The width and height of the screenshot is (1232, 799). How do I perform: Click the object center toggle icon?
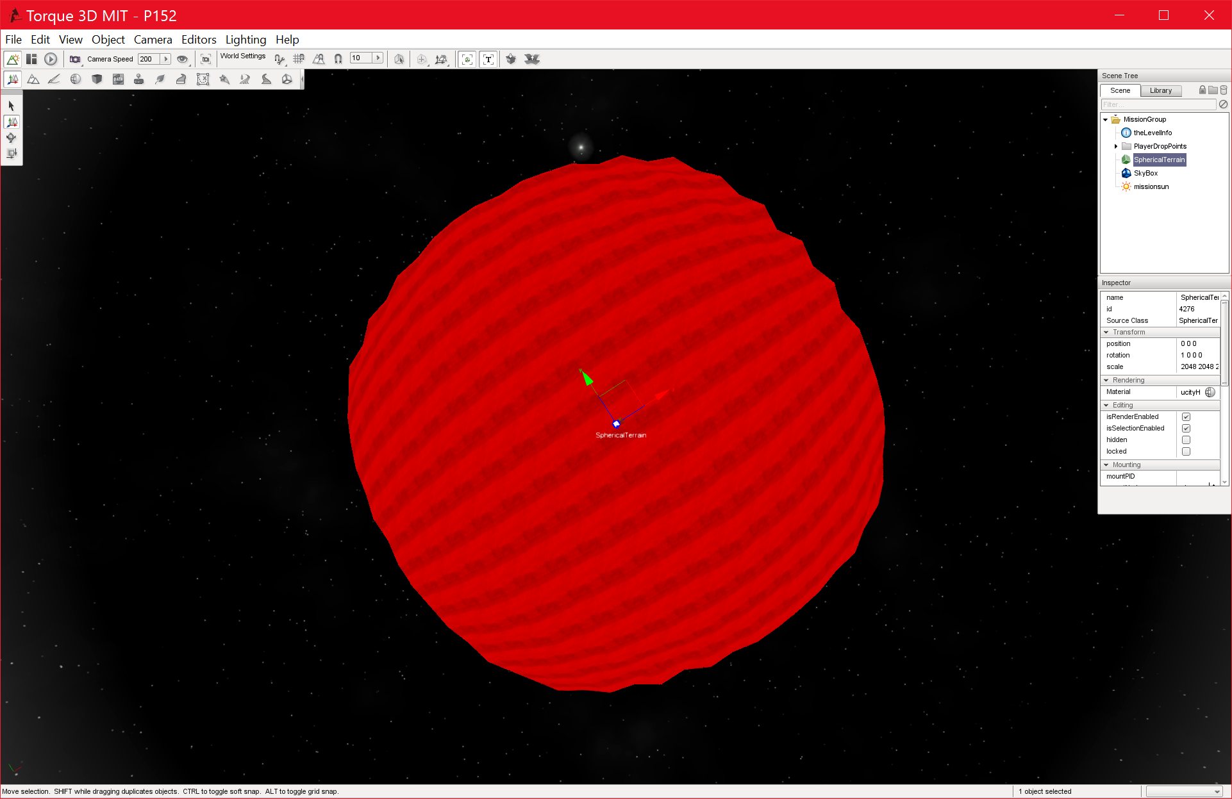[421, 59]
